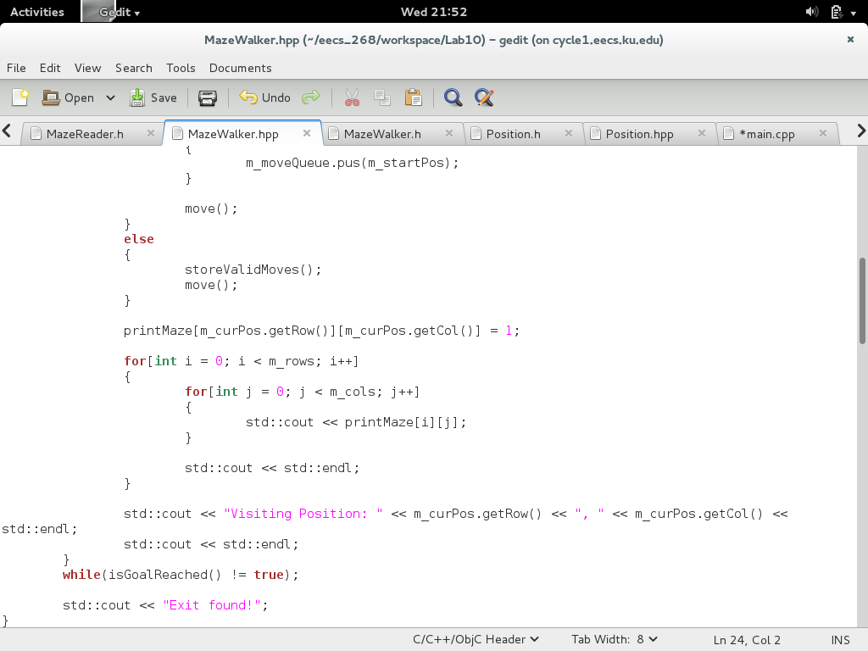Place cursor on m_moveQueue.pus(m_startPos) line
Image resolution: width=868 pixels, height=651 pixels.
(x=352, y=163)
